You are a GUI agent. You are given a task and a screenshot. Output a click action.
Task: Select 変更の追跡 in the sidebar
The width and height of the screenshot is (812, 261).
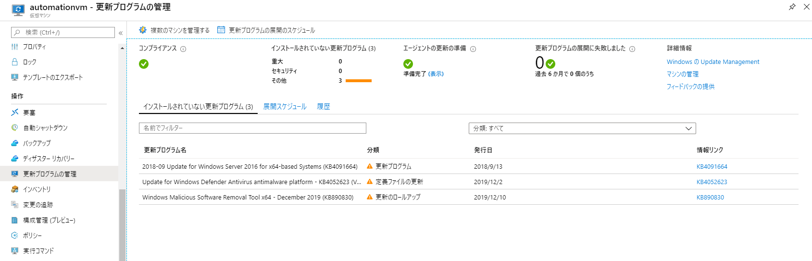(x=38, y=205)
